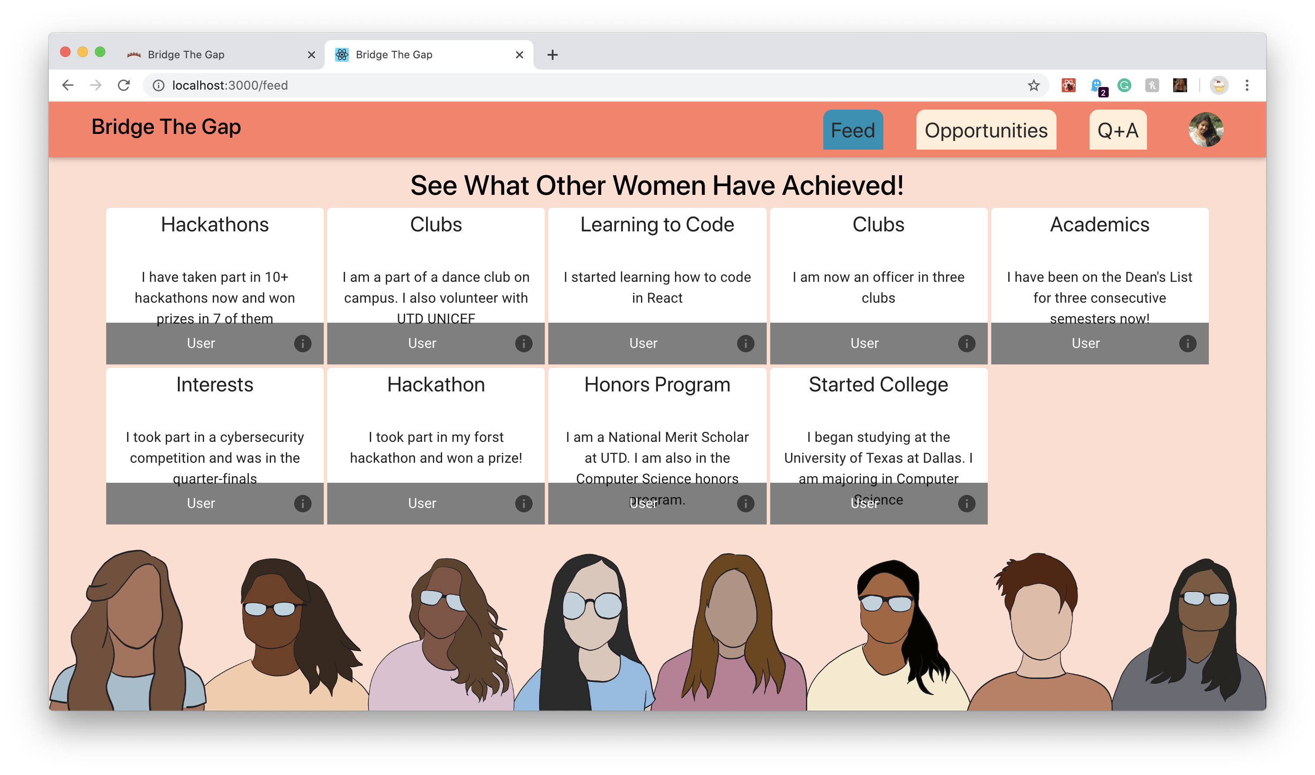1315x775 pixels.
Task: Click info icon on Academics card
Action: click(1187, 343)
